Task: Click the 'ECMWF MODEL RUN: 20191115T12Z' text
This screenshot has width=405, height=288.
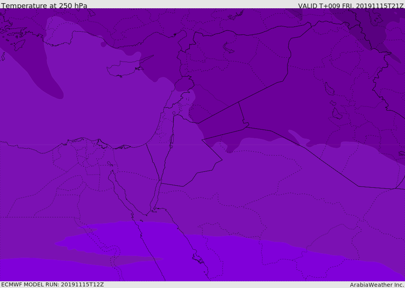Action: [53, 284]
